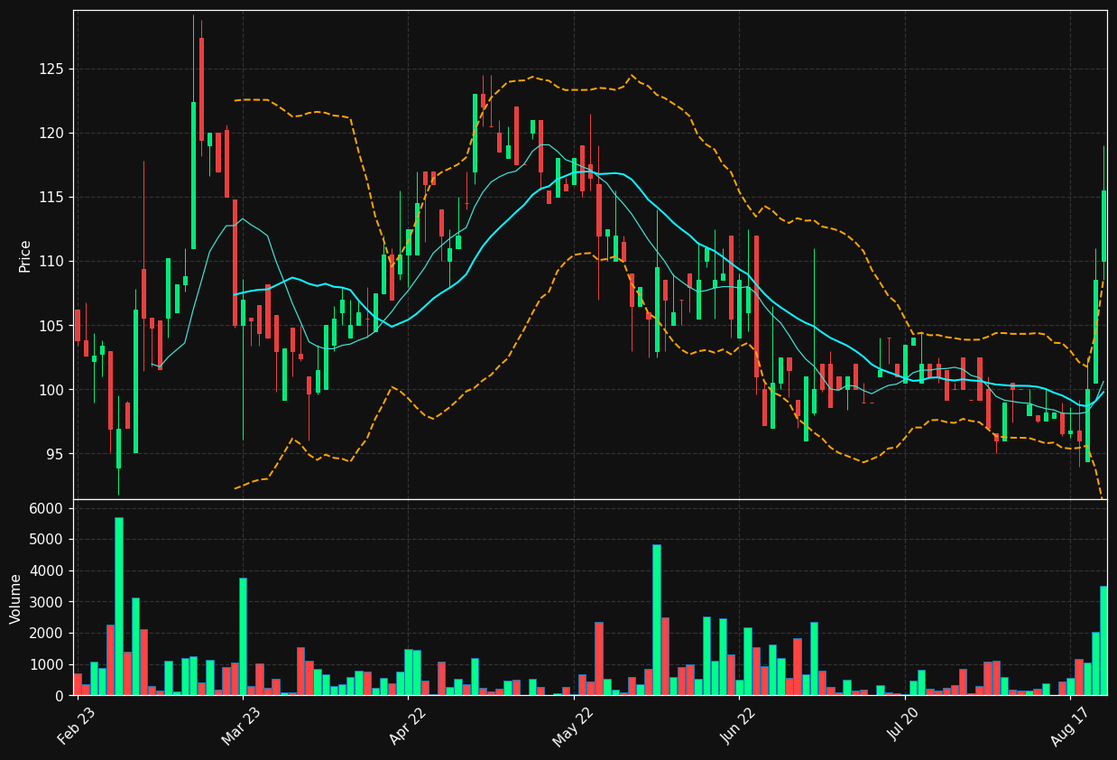Click the 5000 volume tick label
This screenshot has width=1117, height=760.
47,540
